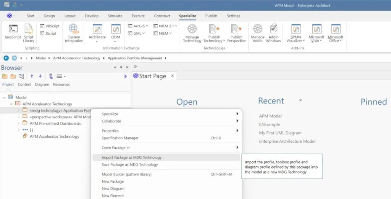391x199 pixels.
Task: Click the Enterprise Architect logo button
Action: [9, 16]
